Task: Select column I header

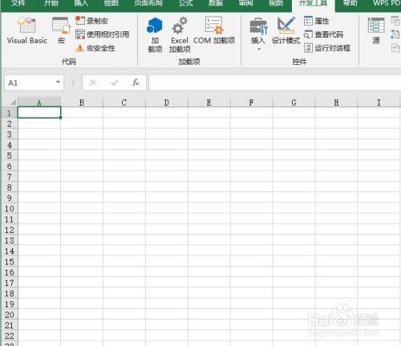Action: (379, 103)
